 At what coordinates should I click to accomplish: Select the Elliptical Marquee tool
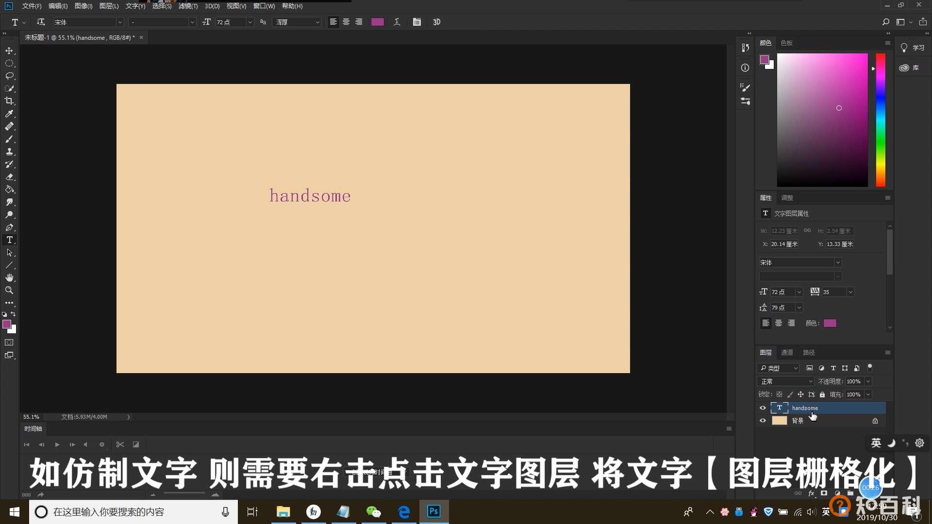[9, 63]
